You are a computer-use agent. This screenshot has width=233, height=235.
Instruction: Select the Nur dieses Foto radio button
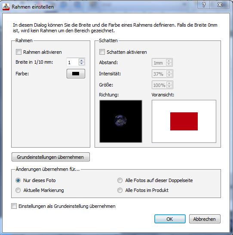pyautogui.click(x=18, y=180)
